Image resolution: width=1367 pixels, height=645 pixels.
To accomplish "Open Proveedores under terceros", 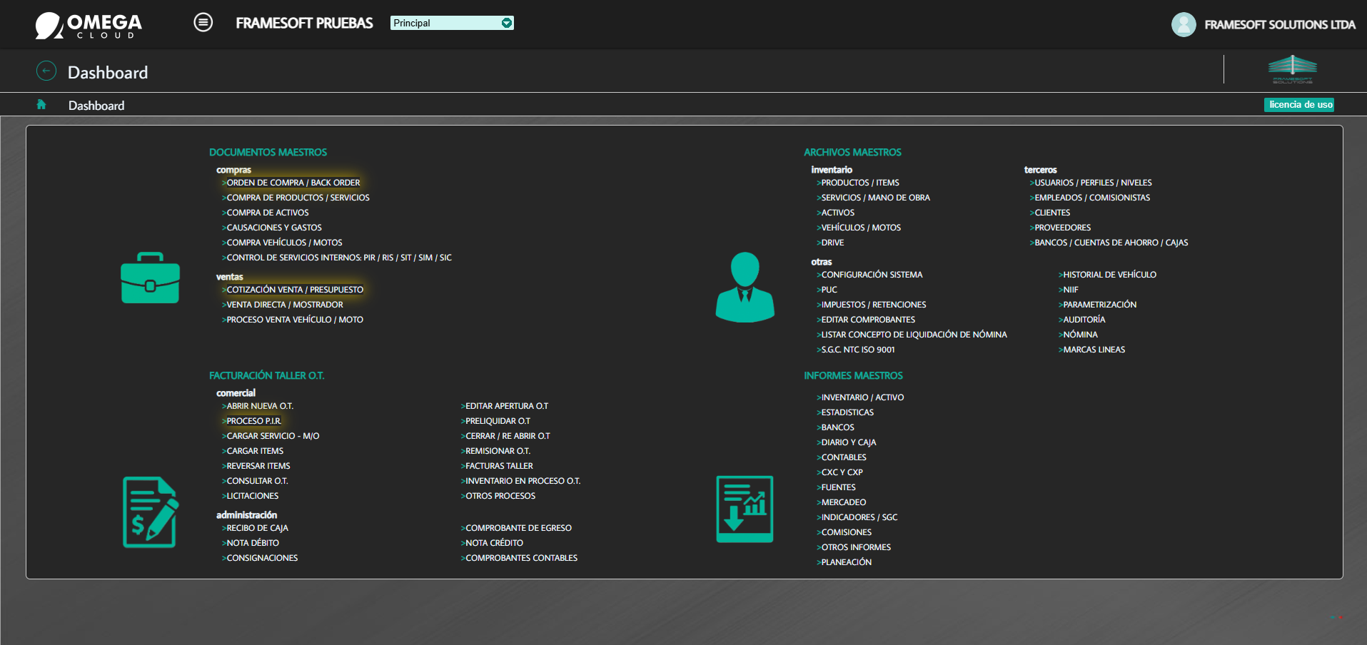I will click(x=1062, y=228).
